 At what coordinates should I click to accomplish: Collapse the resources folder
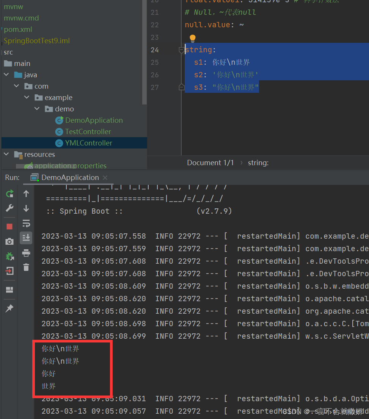tap(6, 155)
